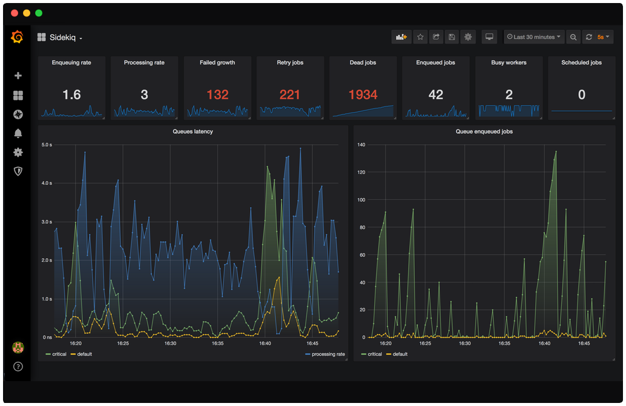The width and height of the screenshot is (626, 406).
Task: Toggle processing rate series in legend
Action: (x=328, y=354)
